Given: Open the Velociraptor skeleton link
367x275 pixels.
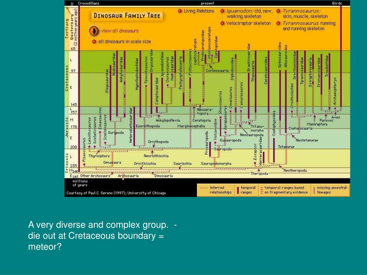Looking at the screenshot, I should pyautogui.click(x=248, y=23).
